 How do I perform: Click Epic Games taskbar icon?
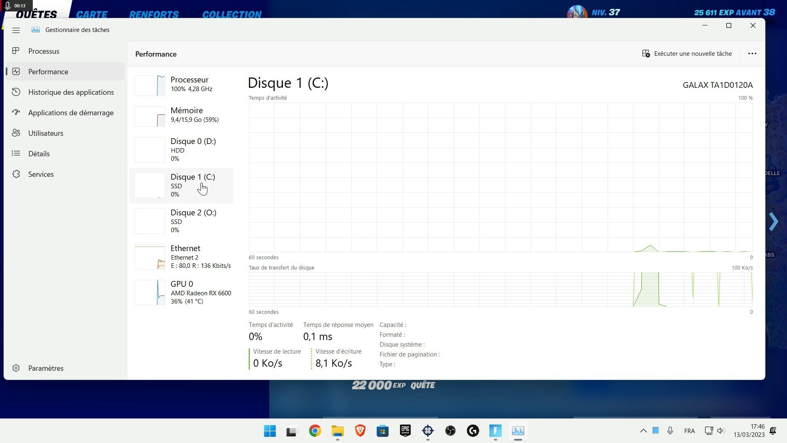pos(405,431)
